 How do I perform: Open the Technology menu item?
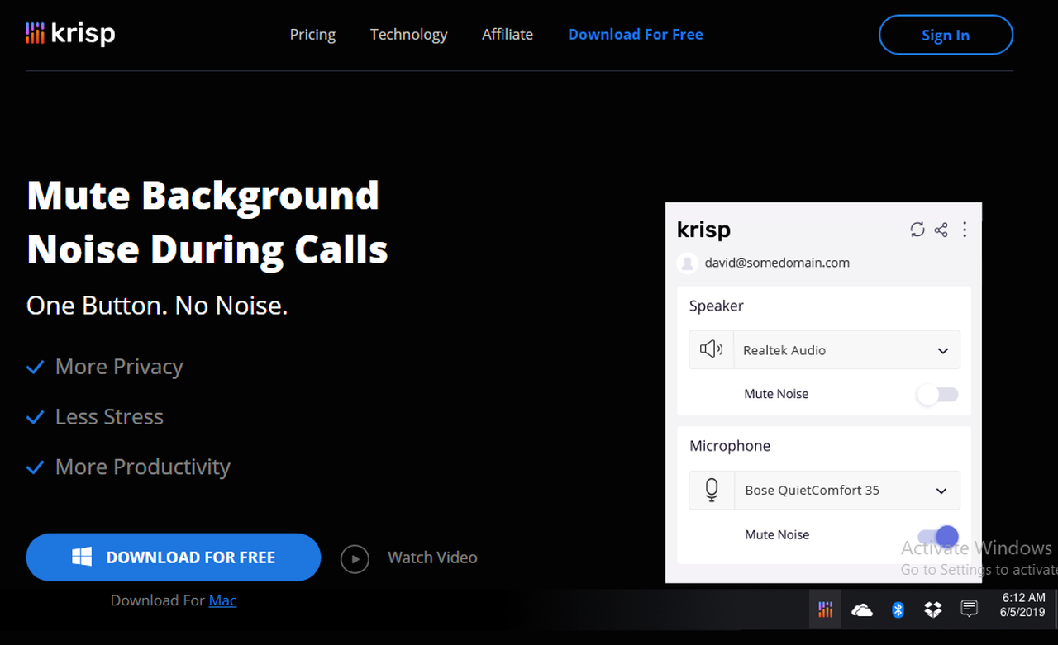tap(408, 35)
